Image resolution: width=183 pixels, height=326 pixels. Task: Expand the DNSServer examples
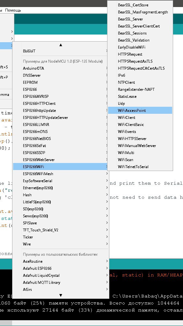tap(61, 75)
